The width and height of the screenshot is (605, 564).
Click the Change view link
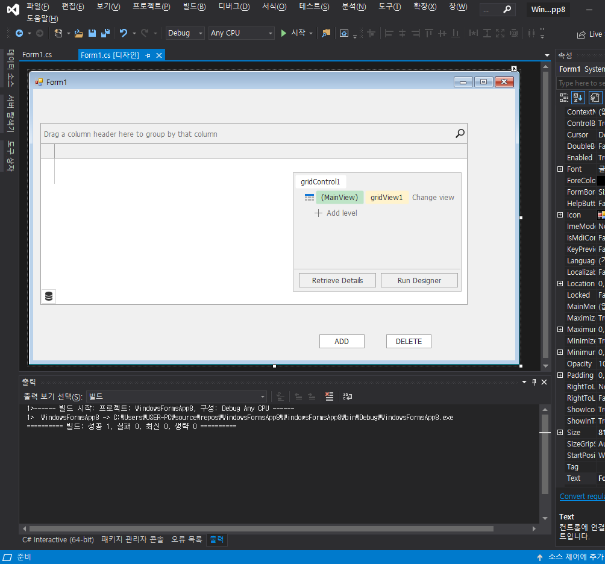point(433,198)
